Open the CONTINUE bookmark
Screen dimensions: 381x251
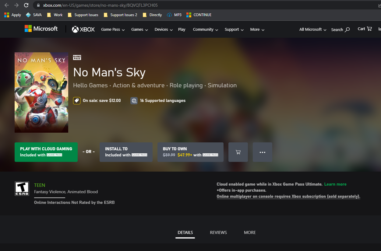click(x=199, y=15)
